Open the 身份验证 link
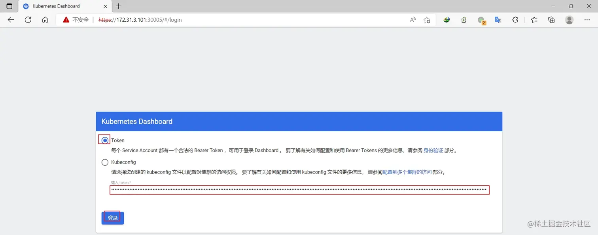 pos(433,151)
